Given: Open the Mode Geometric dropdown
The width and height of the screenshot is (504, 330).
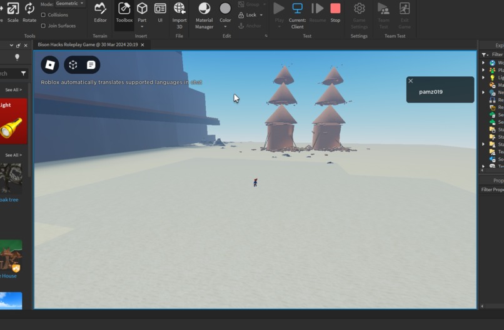Looking at the screenshot, I should point(69,4).
